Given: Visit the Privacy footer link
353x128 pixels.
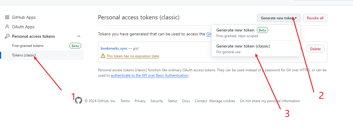Looking at the screenshot, I should 140,101.
